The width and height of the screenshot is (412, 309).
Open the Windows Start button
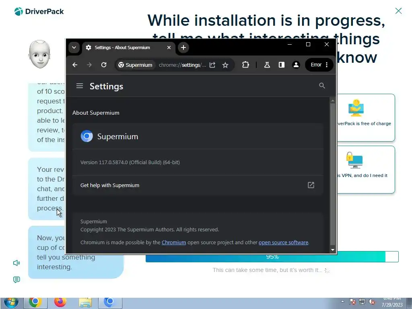pos(11,303)
